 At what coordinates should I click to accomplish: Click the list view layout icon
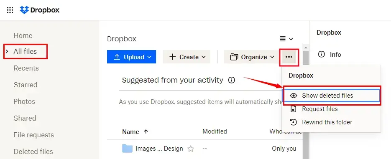[x=282, y=39]
